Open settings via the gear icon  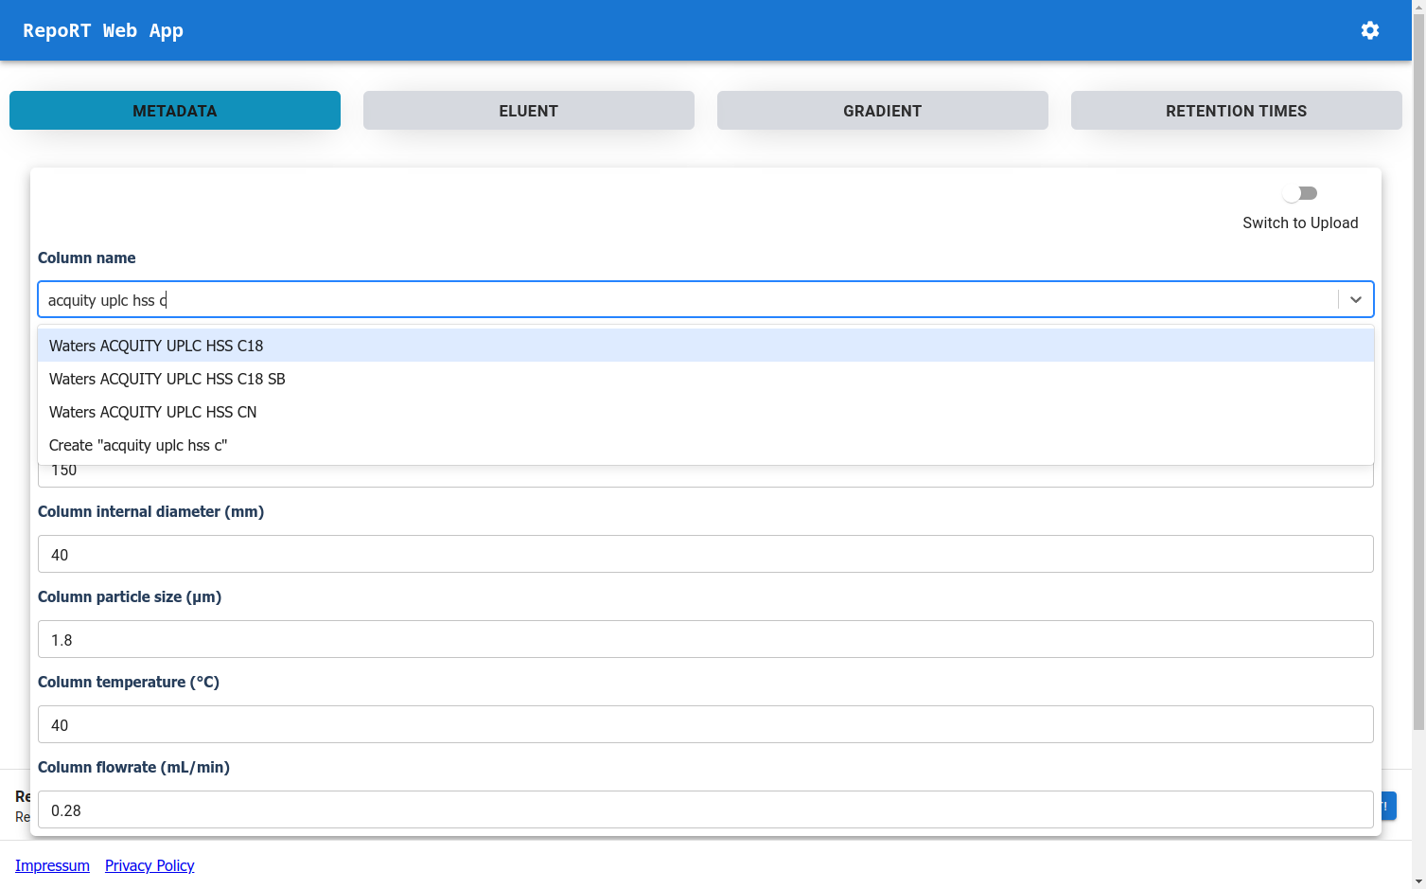point(1370,30)
